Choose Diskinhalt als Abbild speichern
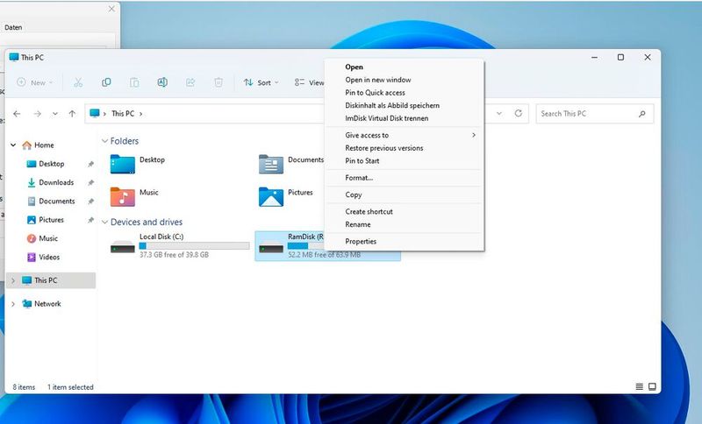Screen dimensions: 702x424 (392, 106)
